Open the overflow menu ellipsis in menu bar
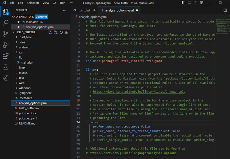This screenshot has width=230, height=159. pyautogui.click(x=71, y=3)
